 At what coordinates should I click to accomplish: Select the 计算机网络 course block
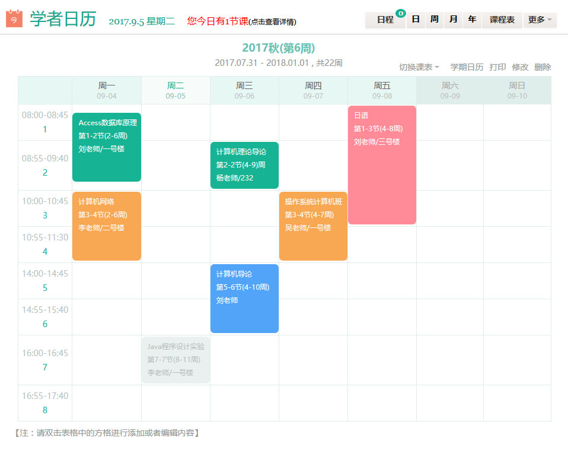(x=107, y=226)
